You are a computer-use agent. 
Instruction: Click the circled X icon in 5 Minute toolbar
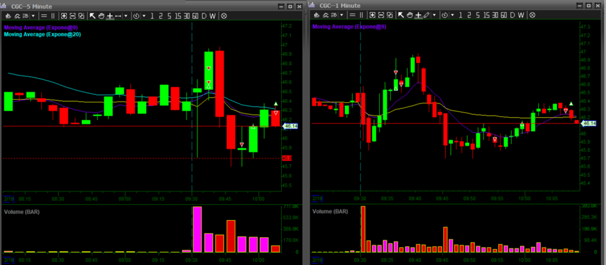coord(224,15)
